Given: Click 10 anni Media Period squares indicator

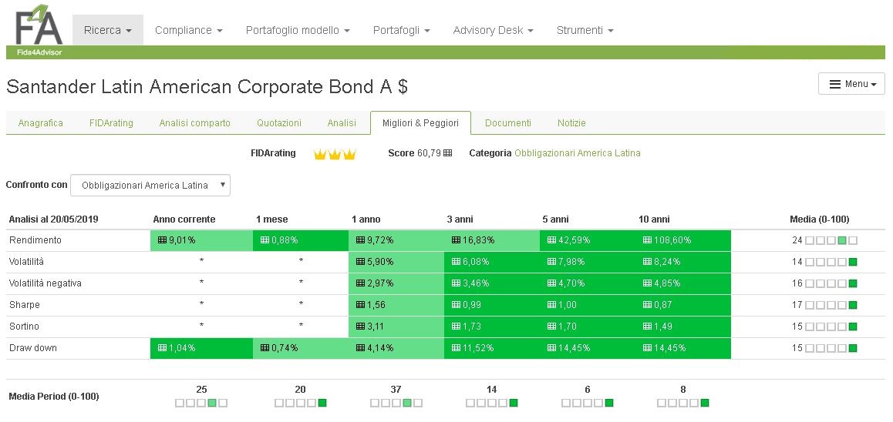Looking at the screenshot, I should [682, 403].
